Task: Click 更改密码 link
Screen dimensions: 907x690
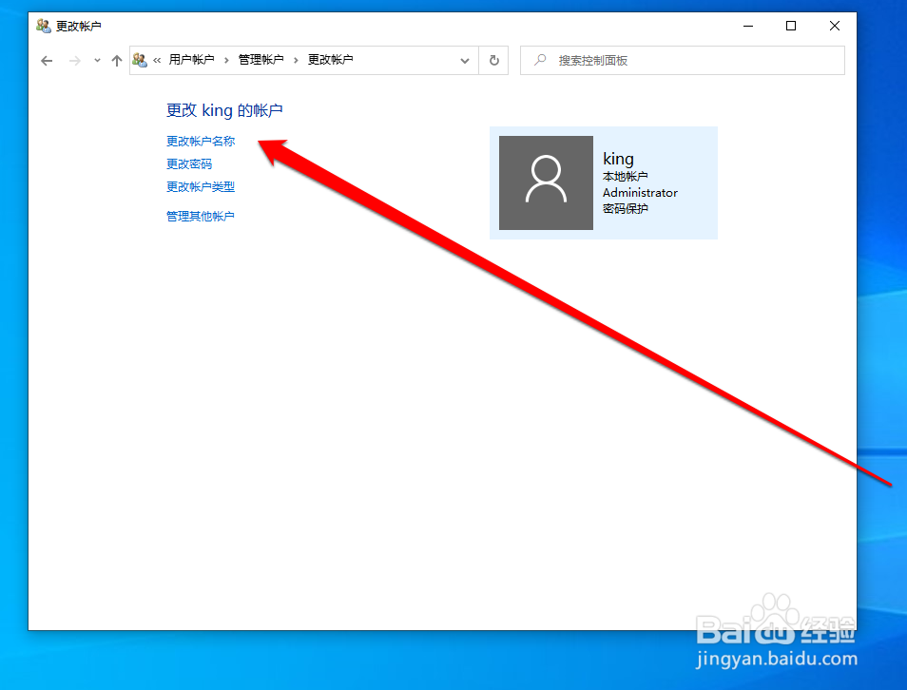Action: pyautogui.click(x=189, y=163)
